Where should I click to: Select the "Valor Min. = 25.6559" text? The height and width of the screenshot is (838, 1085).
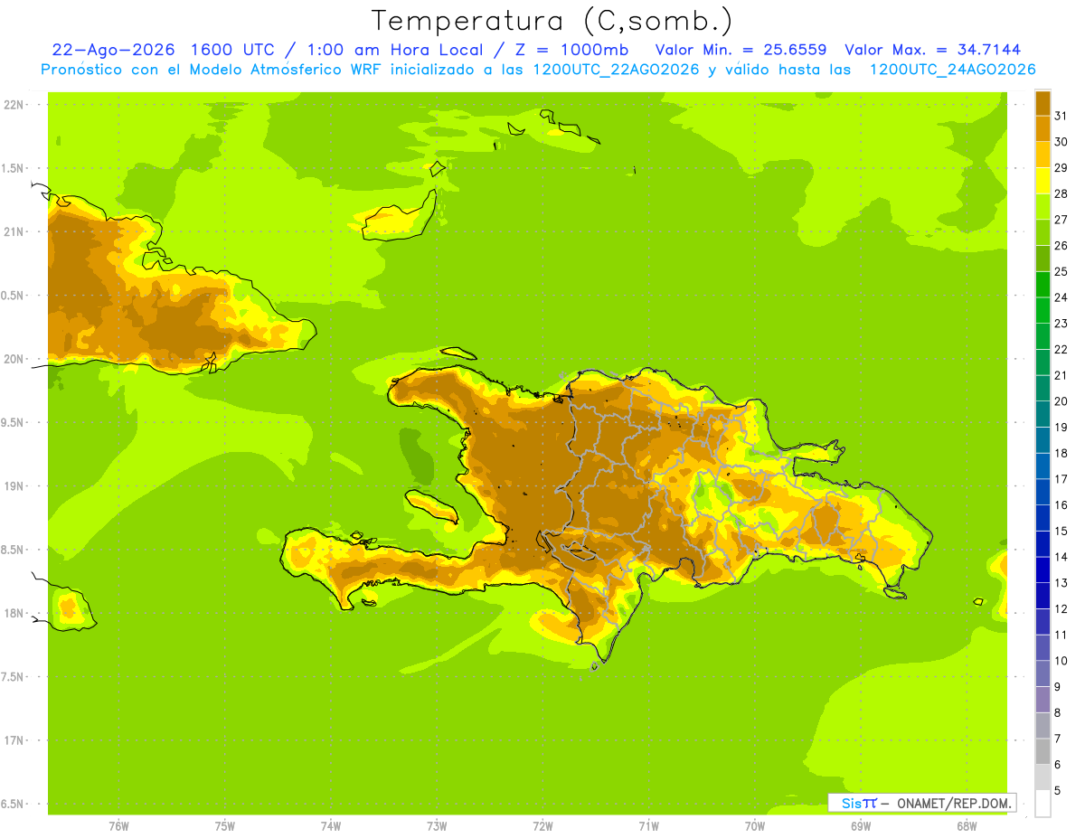(741, 50)
